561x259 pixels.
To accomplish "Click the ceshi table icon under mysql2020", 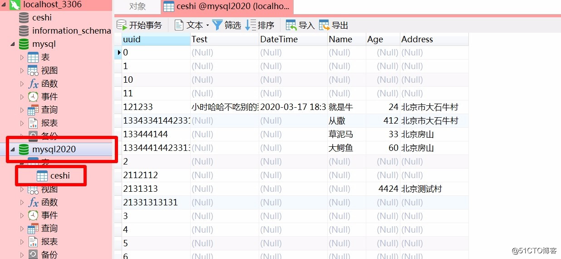I will tap(42, 176).
